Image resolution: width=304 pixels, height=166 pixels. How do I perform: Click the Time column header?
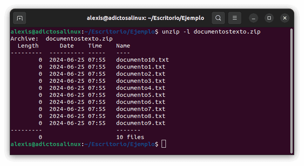(95, 46)
